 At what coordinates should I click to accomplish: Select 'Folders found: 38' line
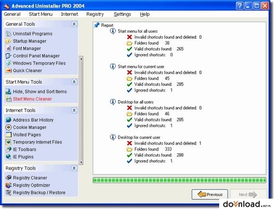coord(152,43)
